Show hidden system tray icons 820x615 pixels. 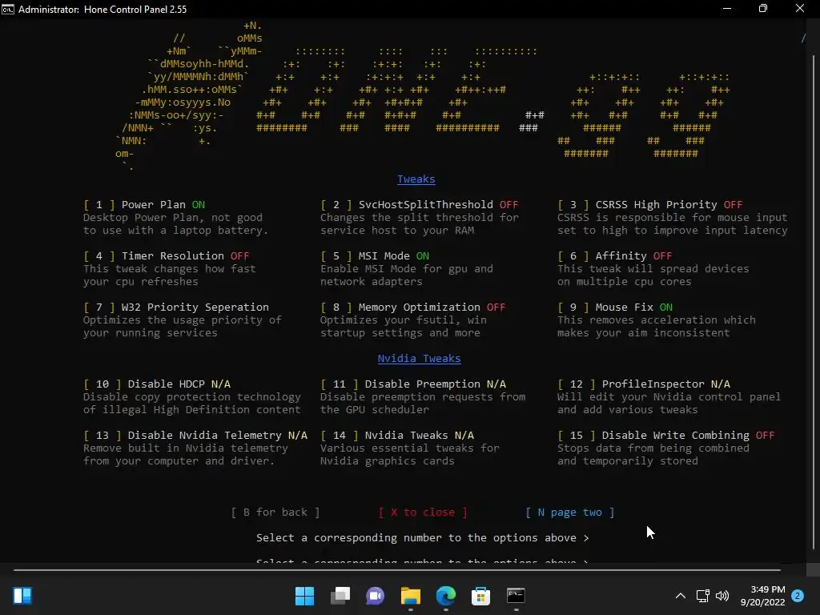(x=681, y=596)
